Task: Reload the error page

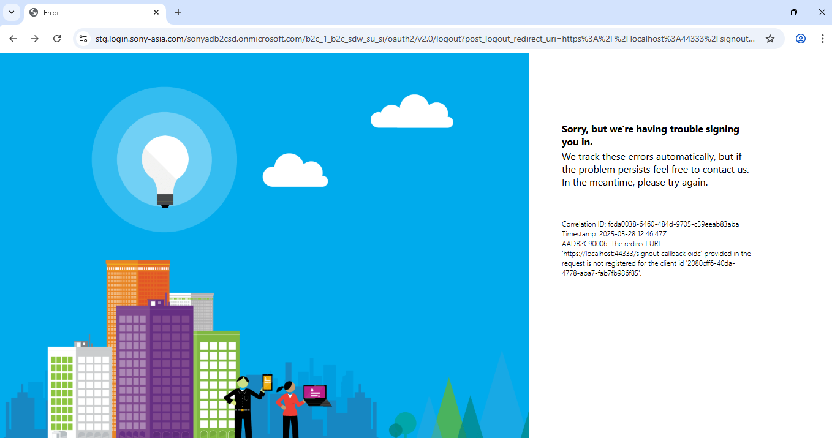Action: pyautogui.click(x=57, y=39)
